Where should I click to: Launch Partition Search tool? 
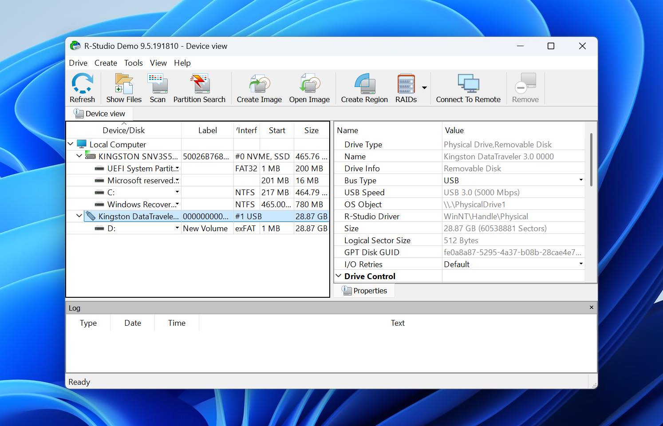coord(199,84)
